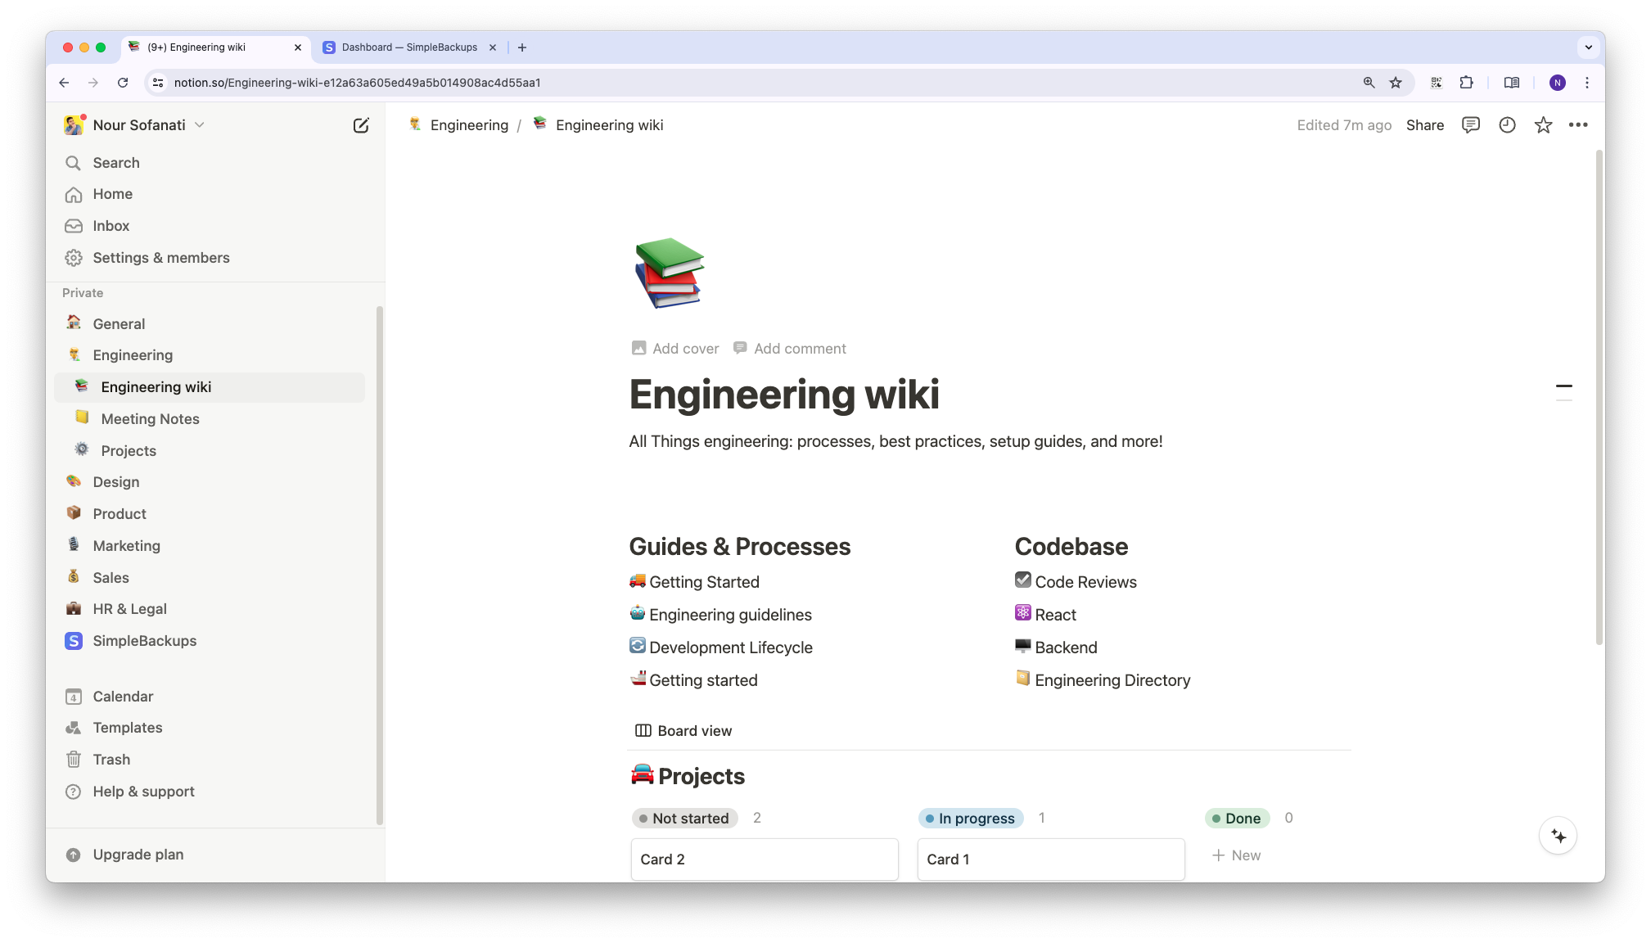Open the page options ellipsis menu
Image resolution: width=1651 pixels, height=943 pixels.
pyautogui.click(x=1579, y=124)
